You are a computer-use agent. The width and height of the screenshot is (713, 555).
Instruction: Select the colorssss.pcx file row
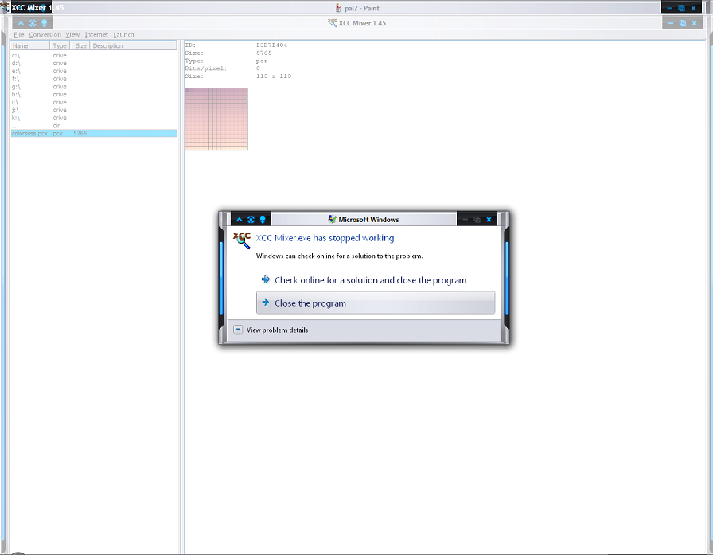30,134
